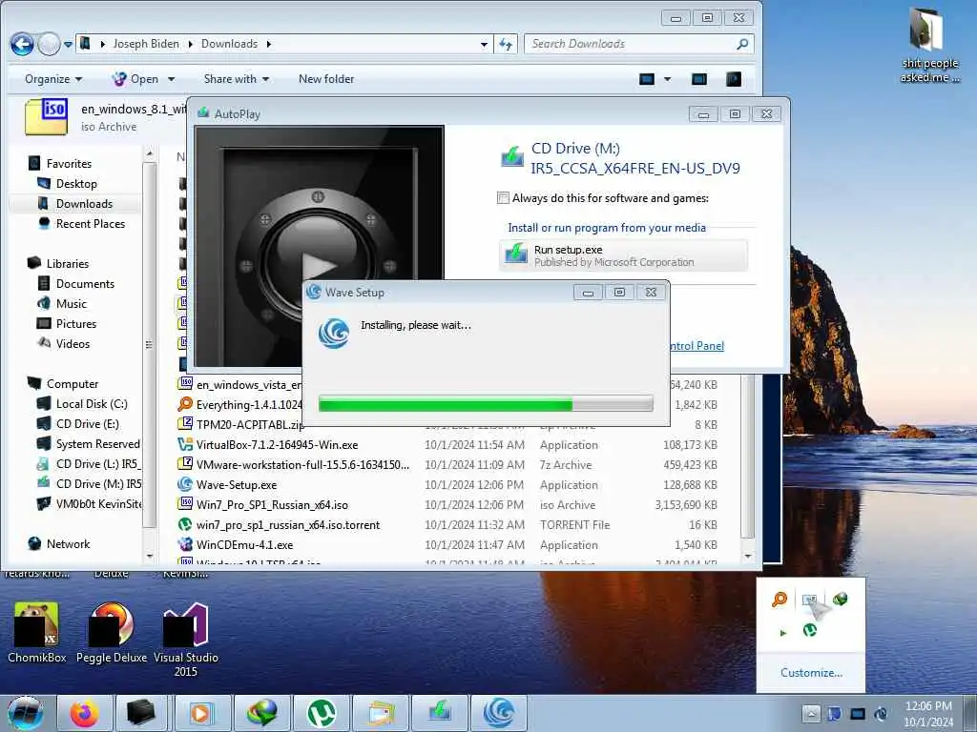Select the win7_pro_sp1_russian_x64.iso.torrent file
977x732 pixels.
[x=288, y=525]
